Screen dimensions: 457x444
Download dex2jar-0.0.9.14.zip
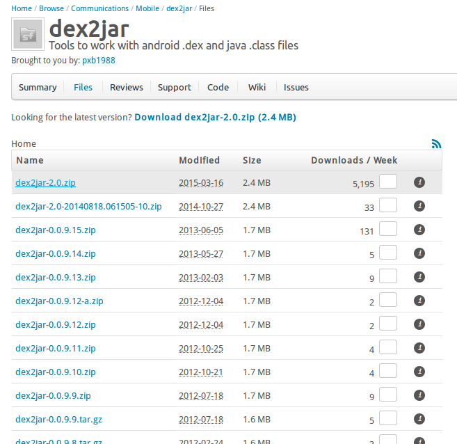pos(56,253)
